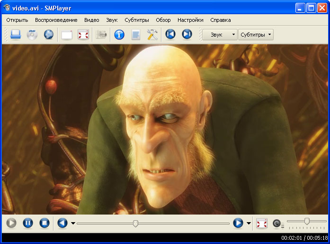Open the Обзор menu
The width and height of the screenshot is (330, 244).
click(x=163, y=20)
